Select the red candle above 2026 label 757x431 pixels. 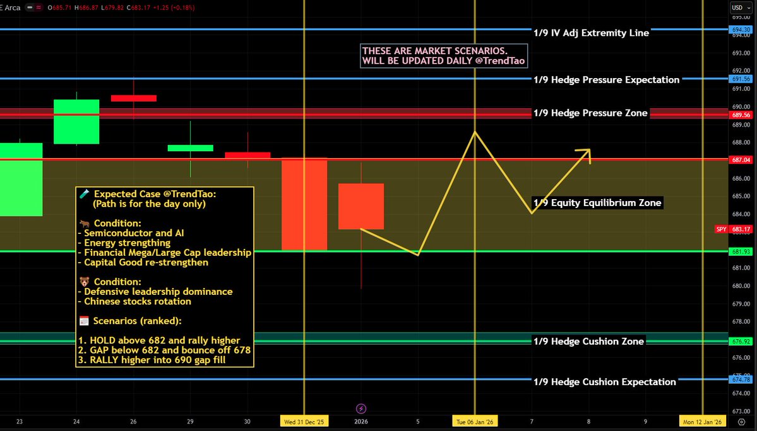[x=361, y=206]
